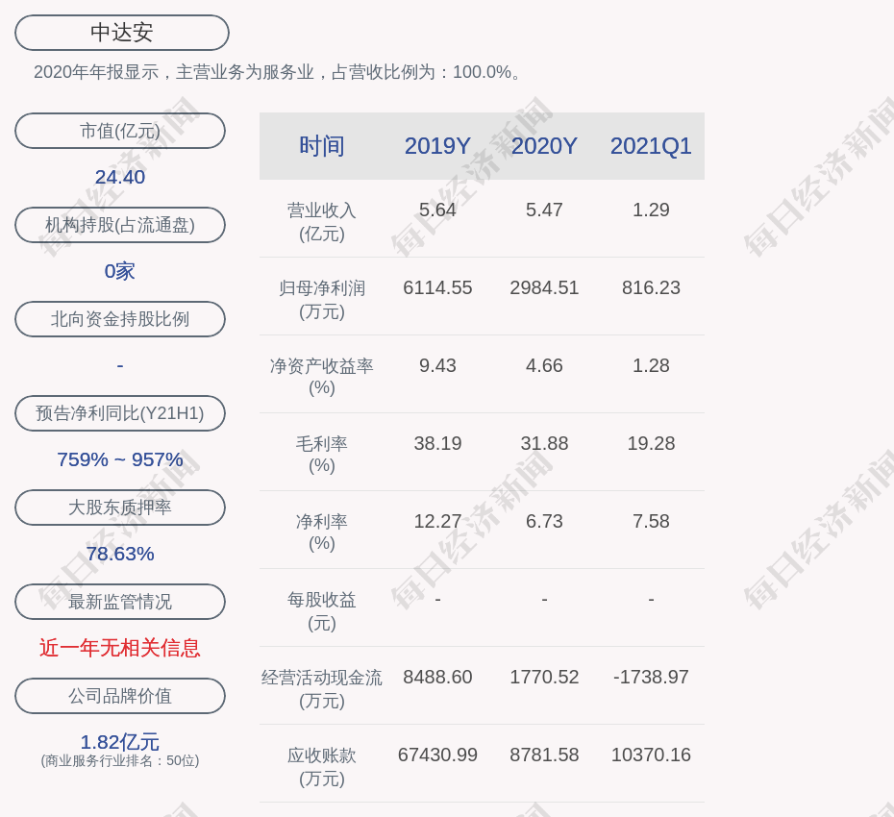Click the 2021Q1 column header
Screen dimensions: 894x817
pyautogui.click(x=651, y=146)
